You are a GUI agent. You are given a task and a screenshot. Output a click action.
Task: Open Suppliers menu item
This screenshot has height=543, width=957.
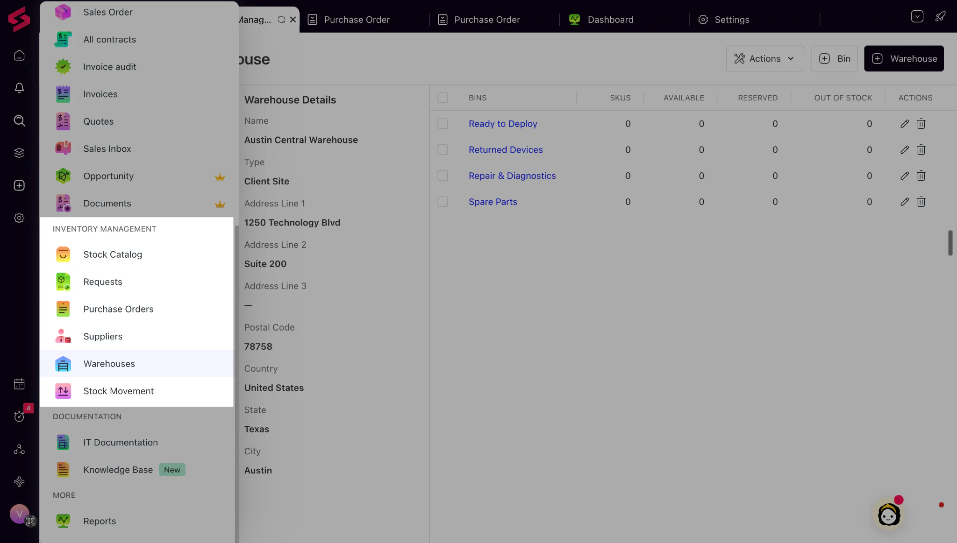(x=136, y=337)
